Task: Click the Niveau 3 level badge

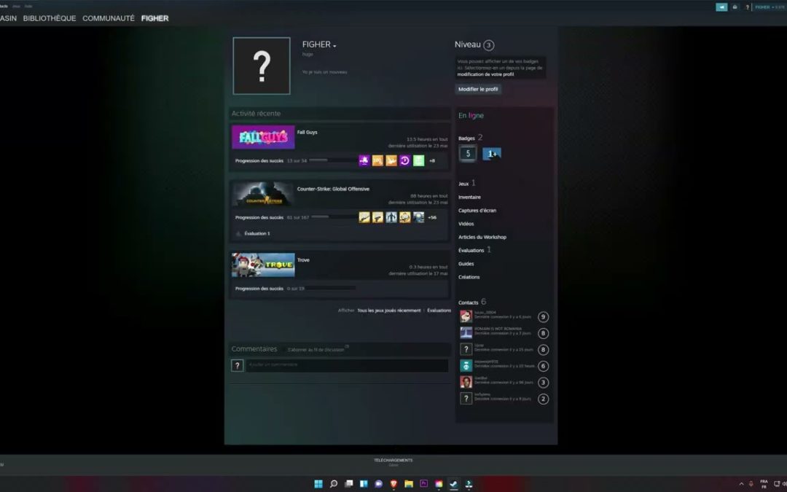Action: tap(488, 45)
